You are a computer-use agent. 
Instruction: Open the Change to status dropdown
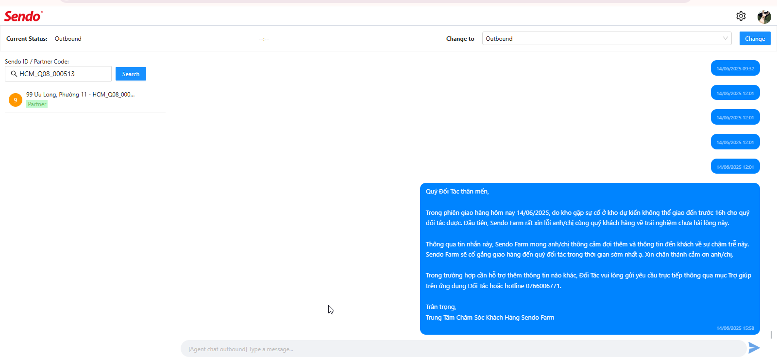coord(607,38)
